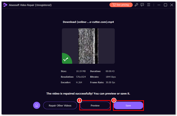This screenshot has height=116, width=177.
Task: Click the red number 2 marker
Action: (114, 100)
